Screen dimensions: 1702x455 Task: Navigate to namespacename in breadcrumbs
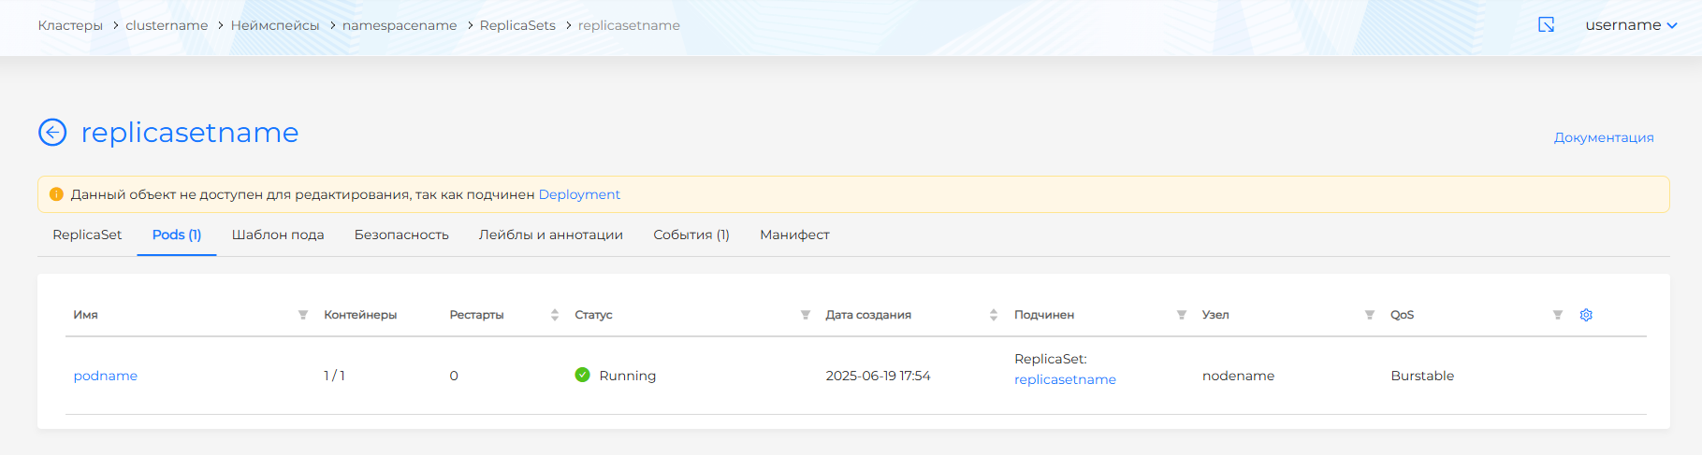[x=400, y=25]
